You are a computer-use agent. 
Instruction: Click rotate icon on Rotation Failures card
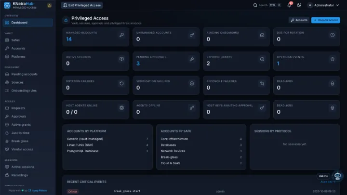[122, 84]
